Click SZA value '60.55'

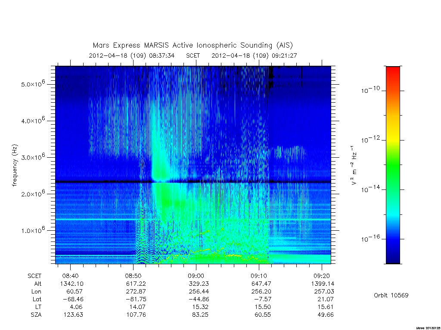(263, 315)
